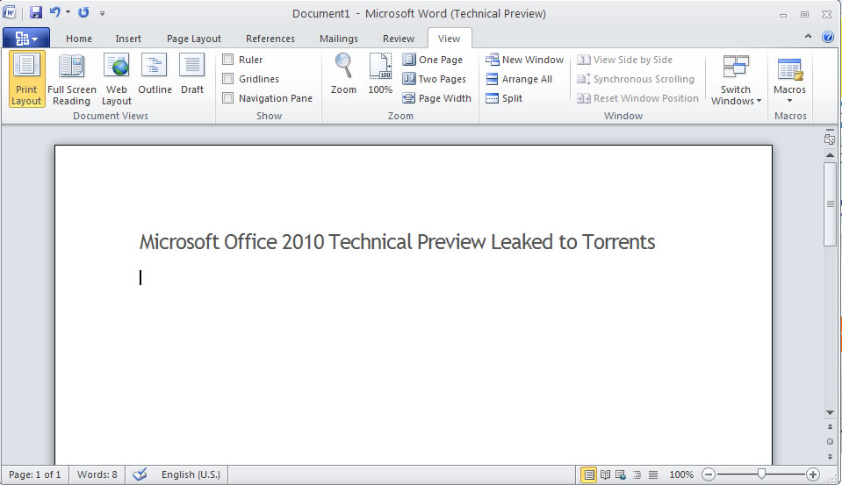Image resolution: width=842 pixels, height=485 pixels.
Task: Click the Save icon in quick access
Action: (35, 12)
